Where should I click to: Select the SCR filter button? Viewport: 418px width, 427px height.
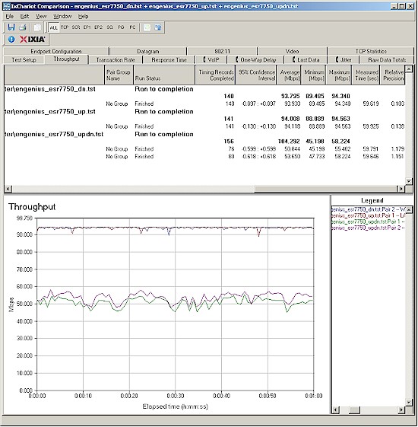(76, 27)
